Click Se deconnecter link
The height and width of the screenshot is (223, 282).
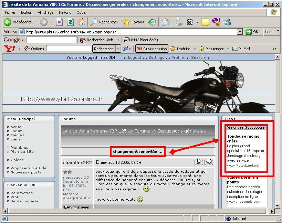pos(25,201)
